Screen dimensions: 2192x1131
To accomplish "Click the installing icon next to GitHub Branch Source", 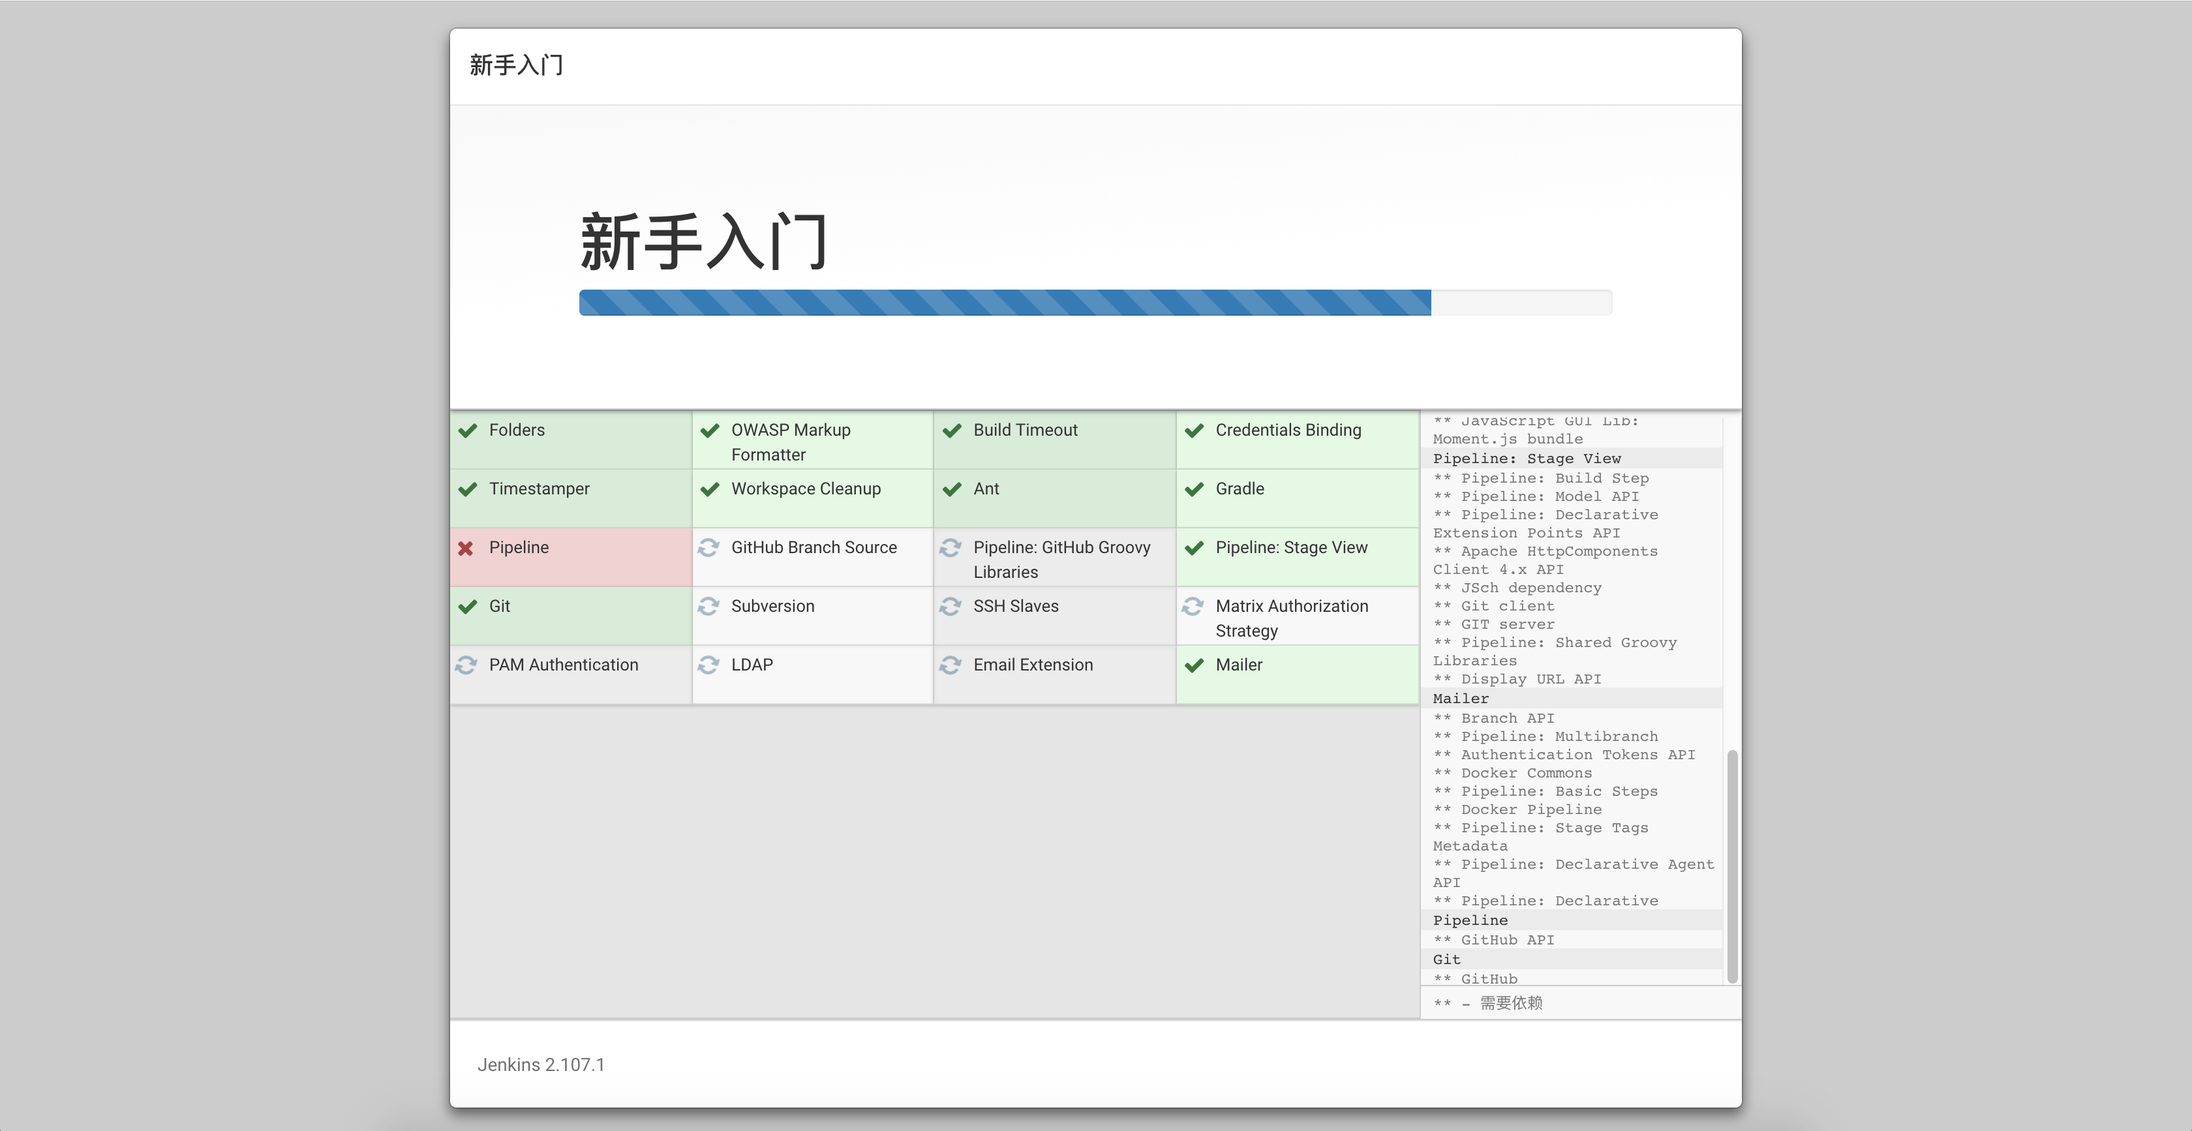I will (x=708, y=548).
